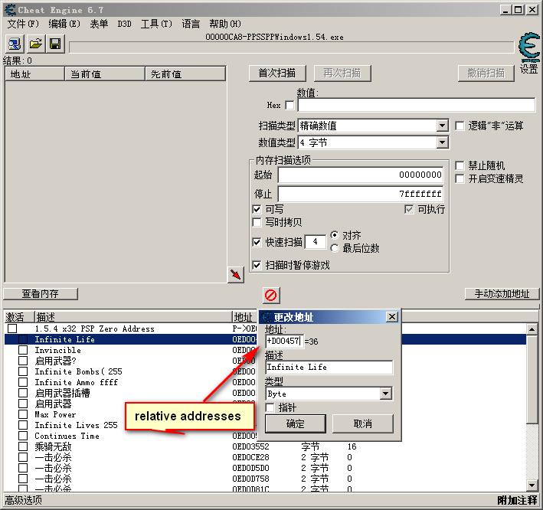Screen dimensions: 543x510
Task: Click the 查看内存 button
Action: tap(41, 294)
